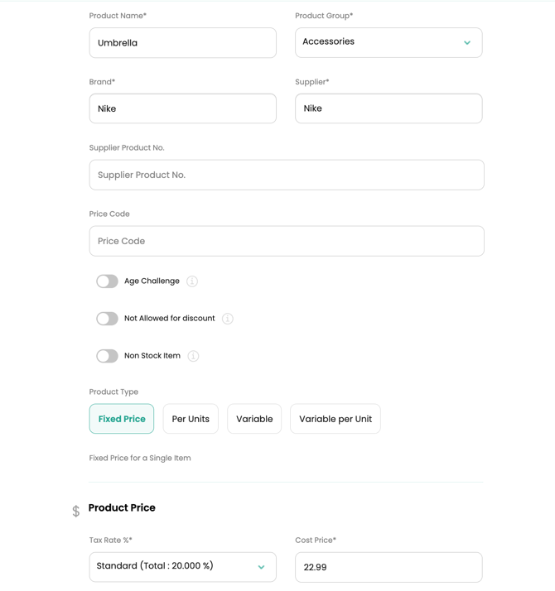Screen dimensions: 555x591
Task: Select the Fixed Price product type
Action: coord(122,419)
